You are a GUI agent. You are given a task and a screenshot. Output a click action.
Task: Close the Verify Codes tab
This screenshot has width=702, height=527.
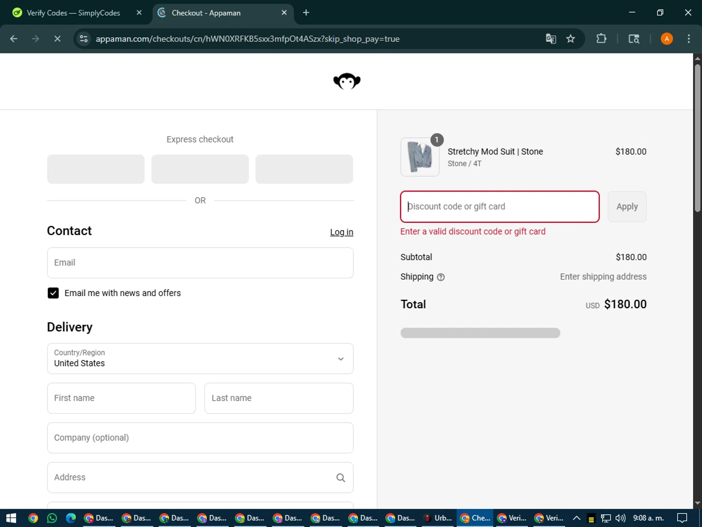tap(139, 13)
